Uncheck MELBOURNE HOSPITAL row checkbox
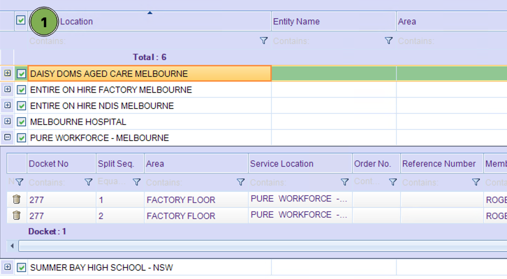This screenshot has height=279, width=507. click(21, 122)
